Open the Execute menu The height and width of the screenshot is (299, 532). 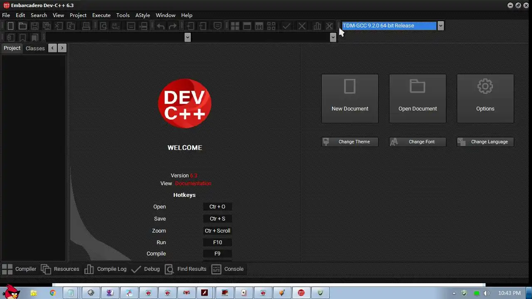click(101, 15)
